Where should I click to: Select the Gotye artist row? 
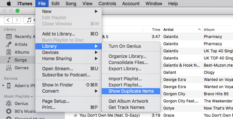169,108
